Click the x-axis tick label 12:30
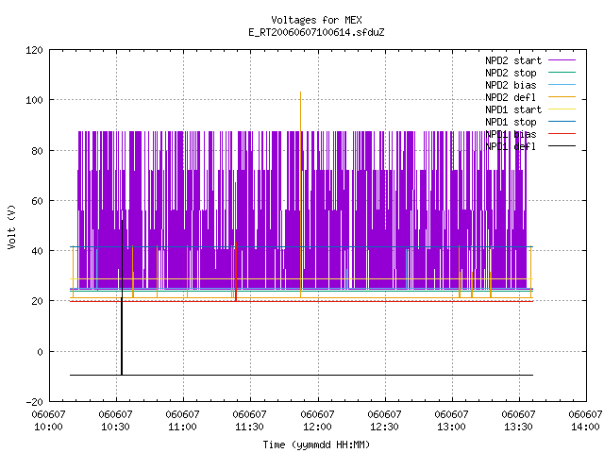 click(384, 427)
